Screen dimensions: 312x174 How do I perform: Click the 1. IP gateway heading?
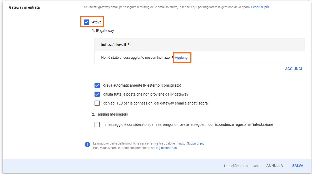click(x=103, y=31)
